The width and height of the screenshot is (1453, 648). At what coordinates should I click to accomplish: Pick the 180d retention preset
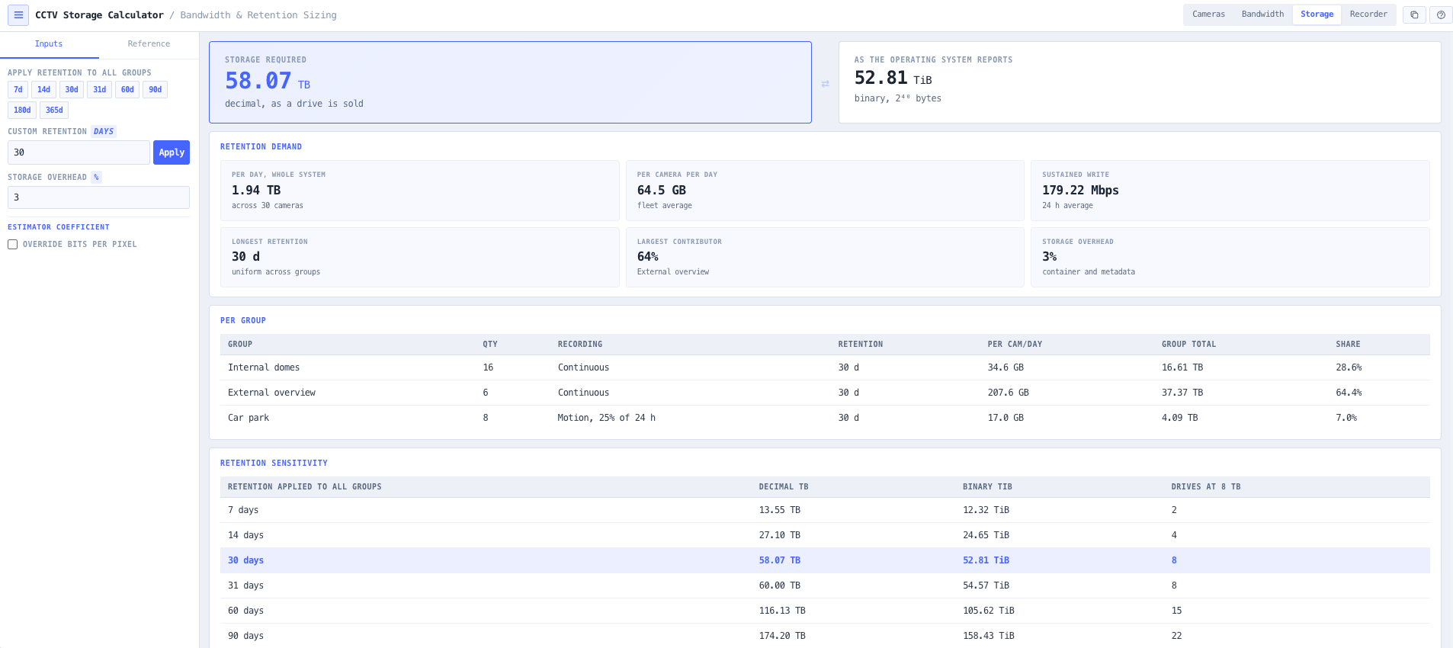(x=22, y=111)
